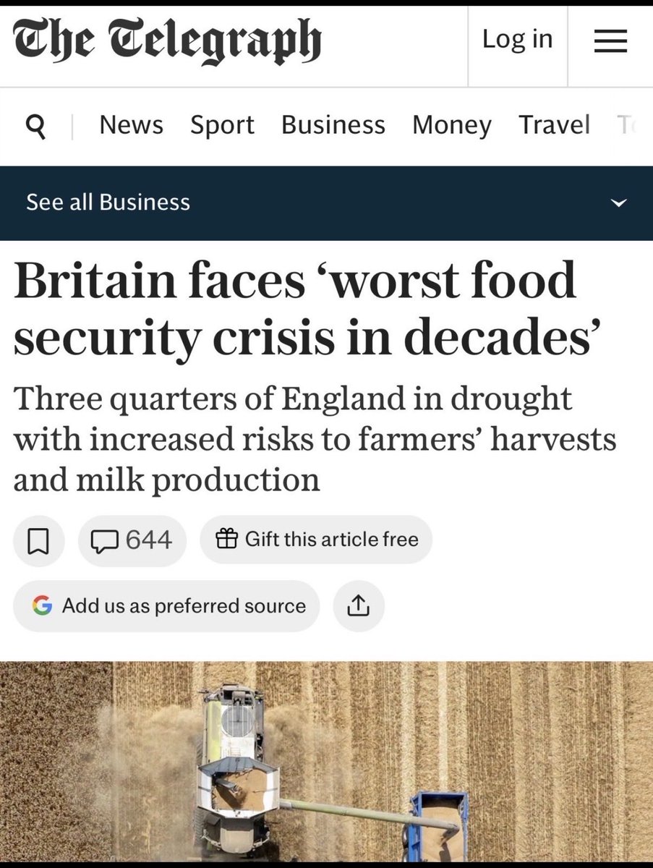Open the combine harvester article image
Image resolution: width=653 pixels, height=868 pixels.
(x=326, y=762)
